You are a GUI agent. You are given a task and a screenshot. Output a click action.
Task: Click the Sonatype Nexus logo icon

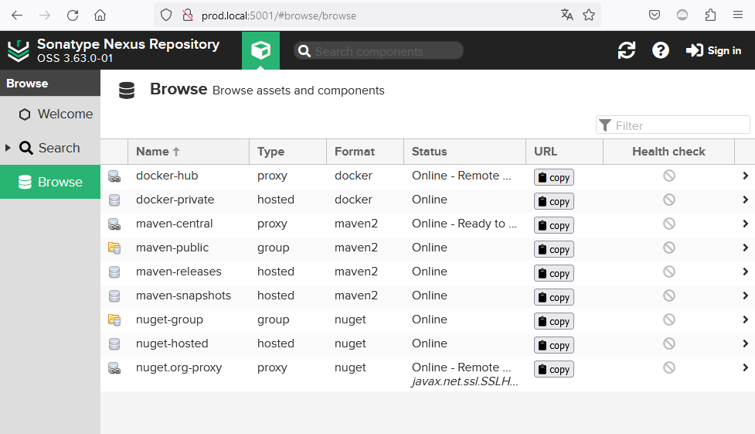[x=19, y=50]
